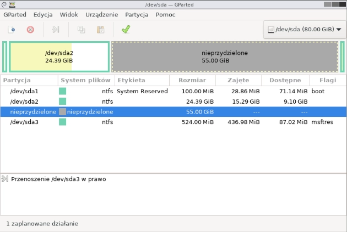Select /dev/sda2 block in disk map
The image size is (347, 232).
pos(59,56)
